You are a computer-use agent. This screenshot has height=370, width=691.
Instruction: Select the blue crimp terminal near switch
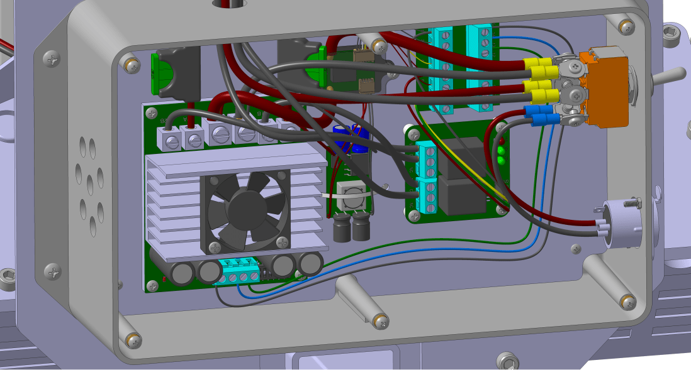pos(537,116)
